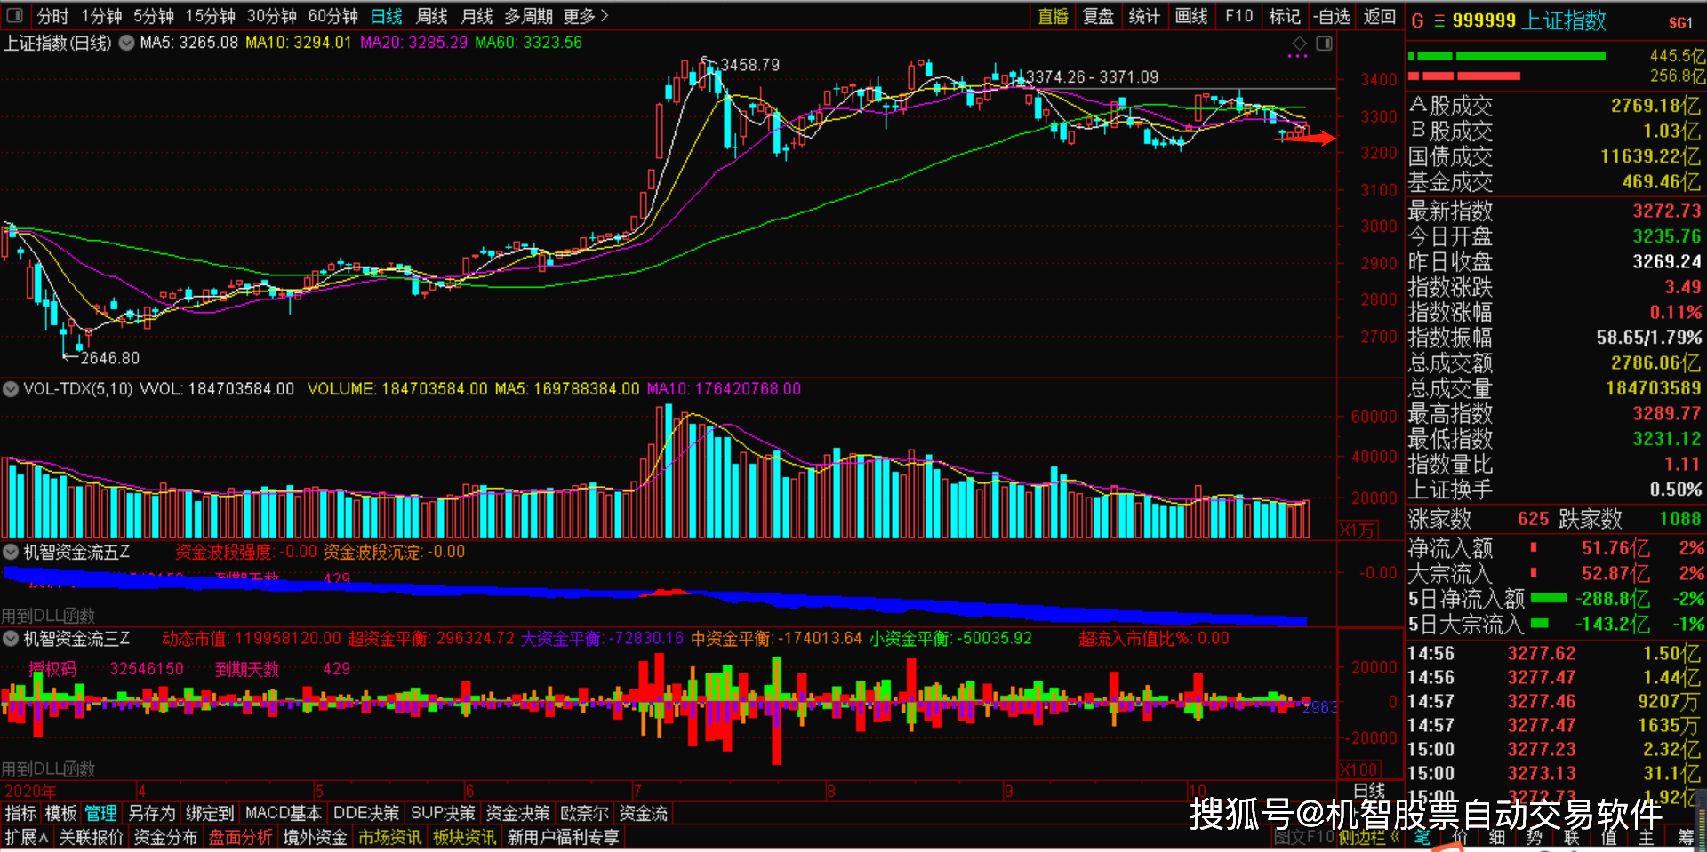Image resolution: width=1707 pixels, height=852 pixels.
Task: Activate the 画线 draw line tool
Action: click(x=1190, y=16)
